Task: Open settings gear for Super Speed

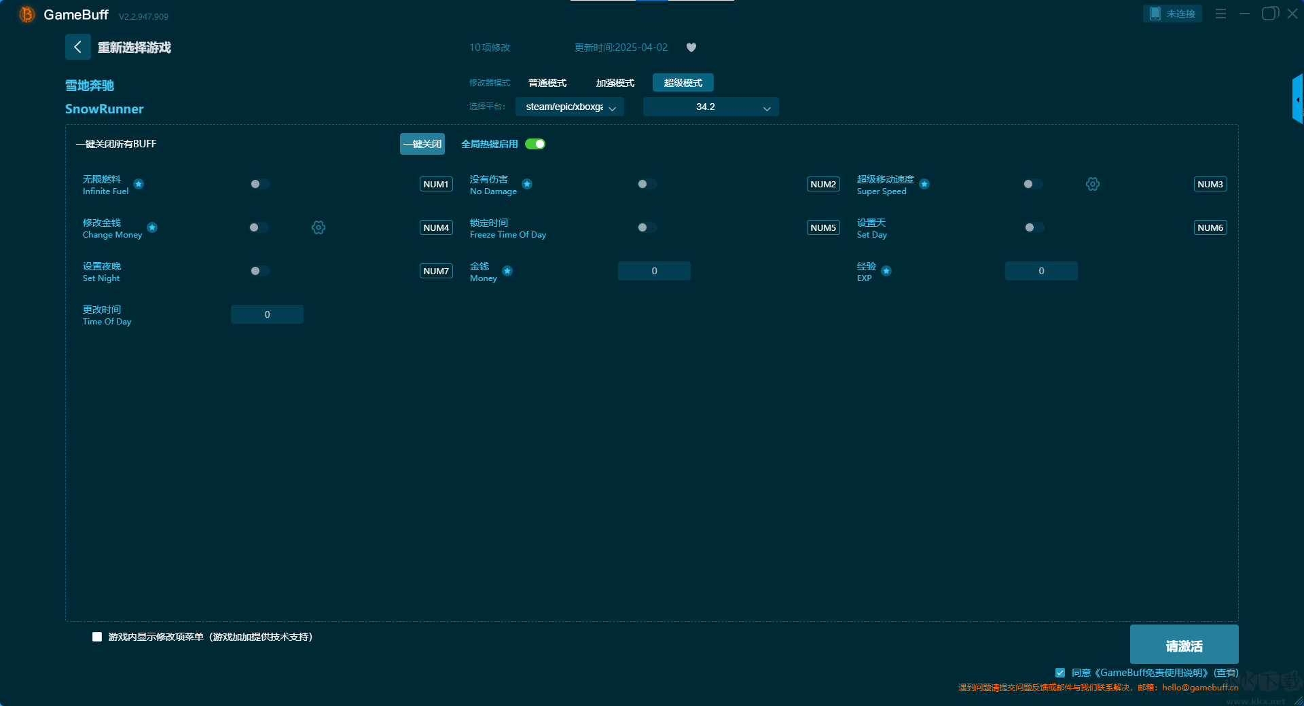Action: pos(1093,184)
